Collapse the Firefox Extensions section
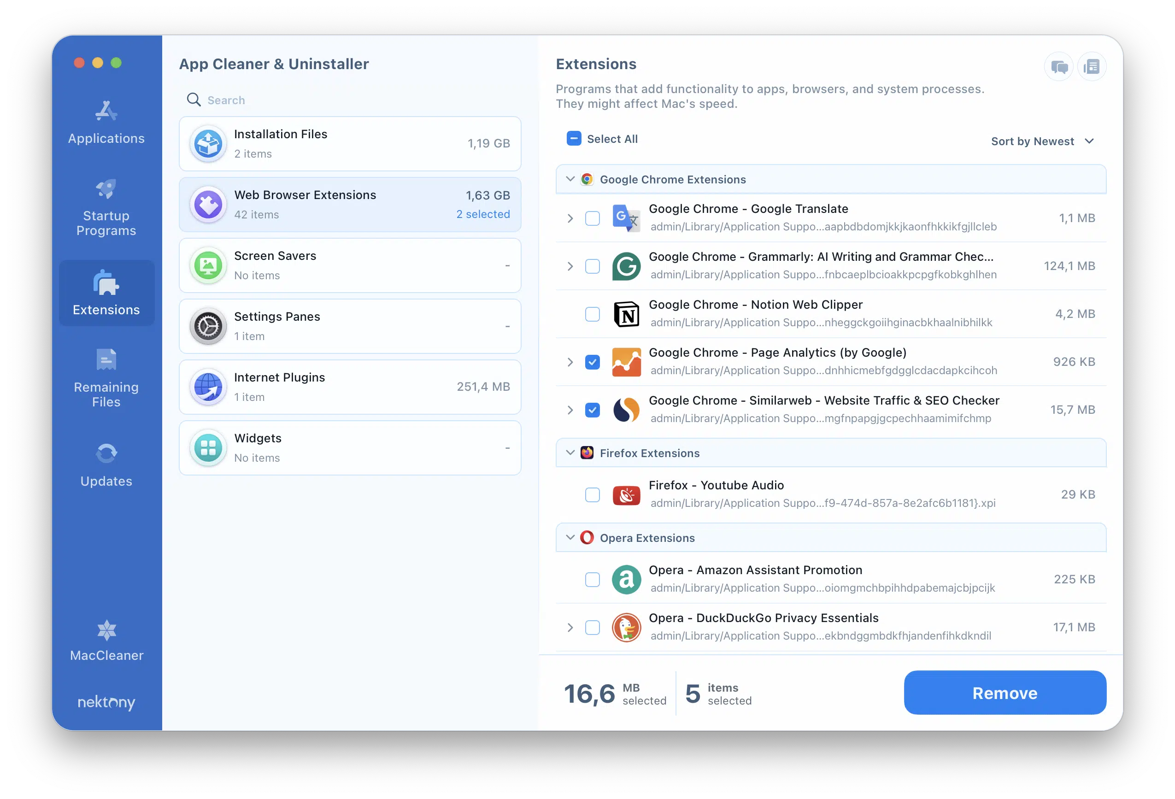Image resolution: width=1175 pixels, height=799 pixels. pos(570,453)
